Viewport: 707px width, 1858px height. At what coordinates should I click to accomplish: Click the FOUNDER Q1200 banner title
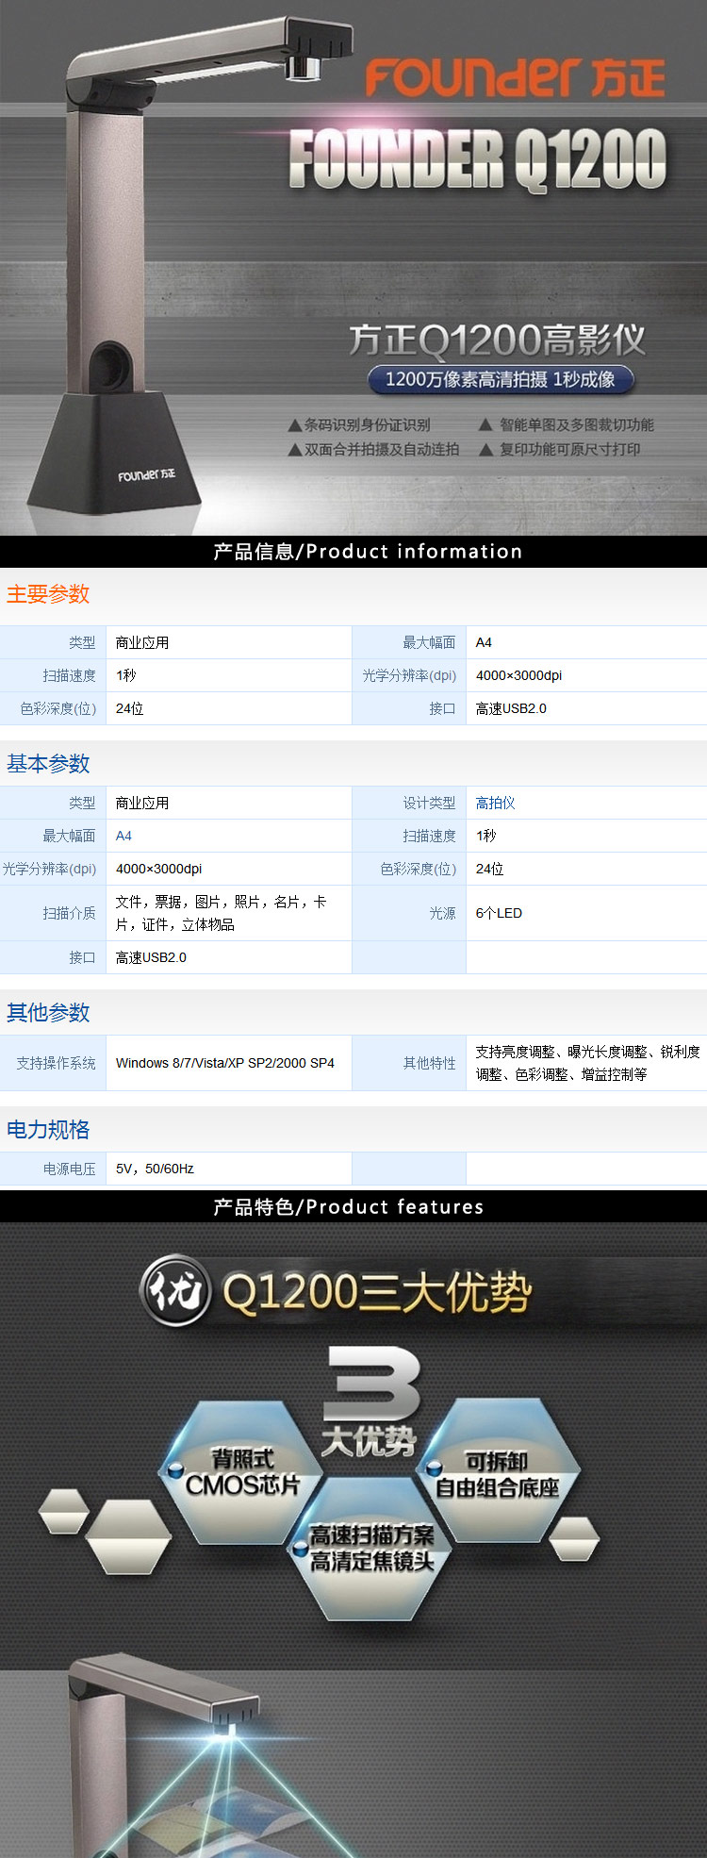coord(478,159)
